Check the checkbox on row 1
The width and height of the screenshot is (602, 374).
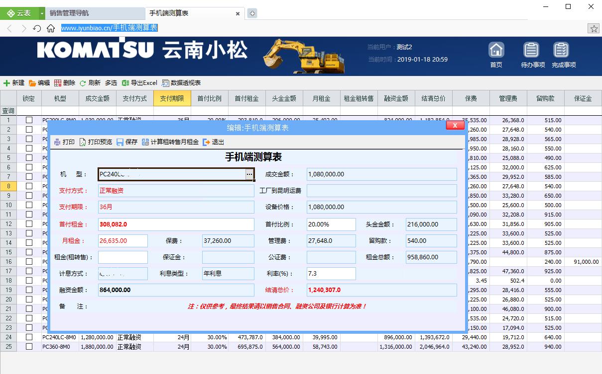[29, 120]
